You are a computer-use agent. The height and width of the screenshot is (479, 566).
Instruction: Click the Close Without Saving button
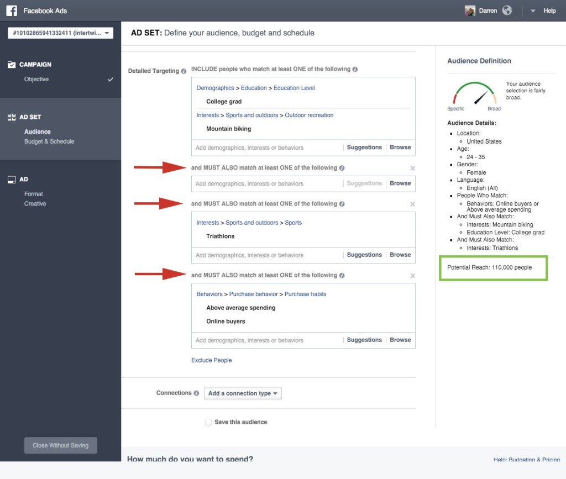point(60,445)
